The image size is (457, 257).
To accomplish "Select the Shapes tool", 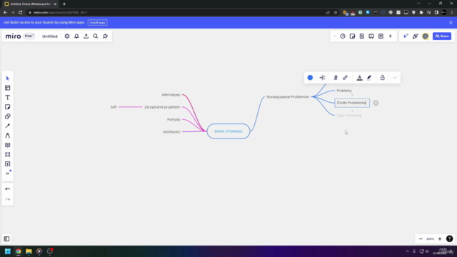I will click(8, 116).
